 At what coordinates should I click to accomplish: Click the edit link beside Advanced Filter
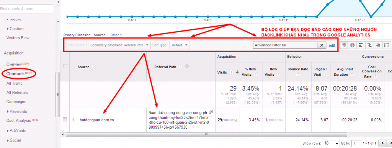pyautogui.click(x=332, y=45)
